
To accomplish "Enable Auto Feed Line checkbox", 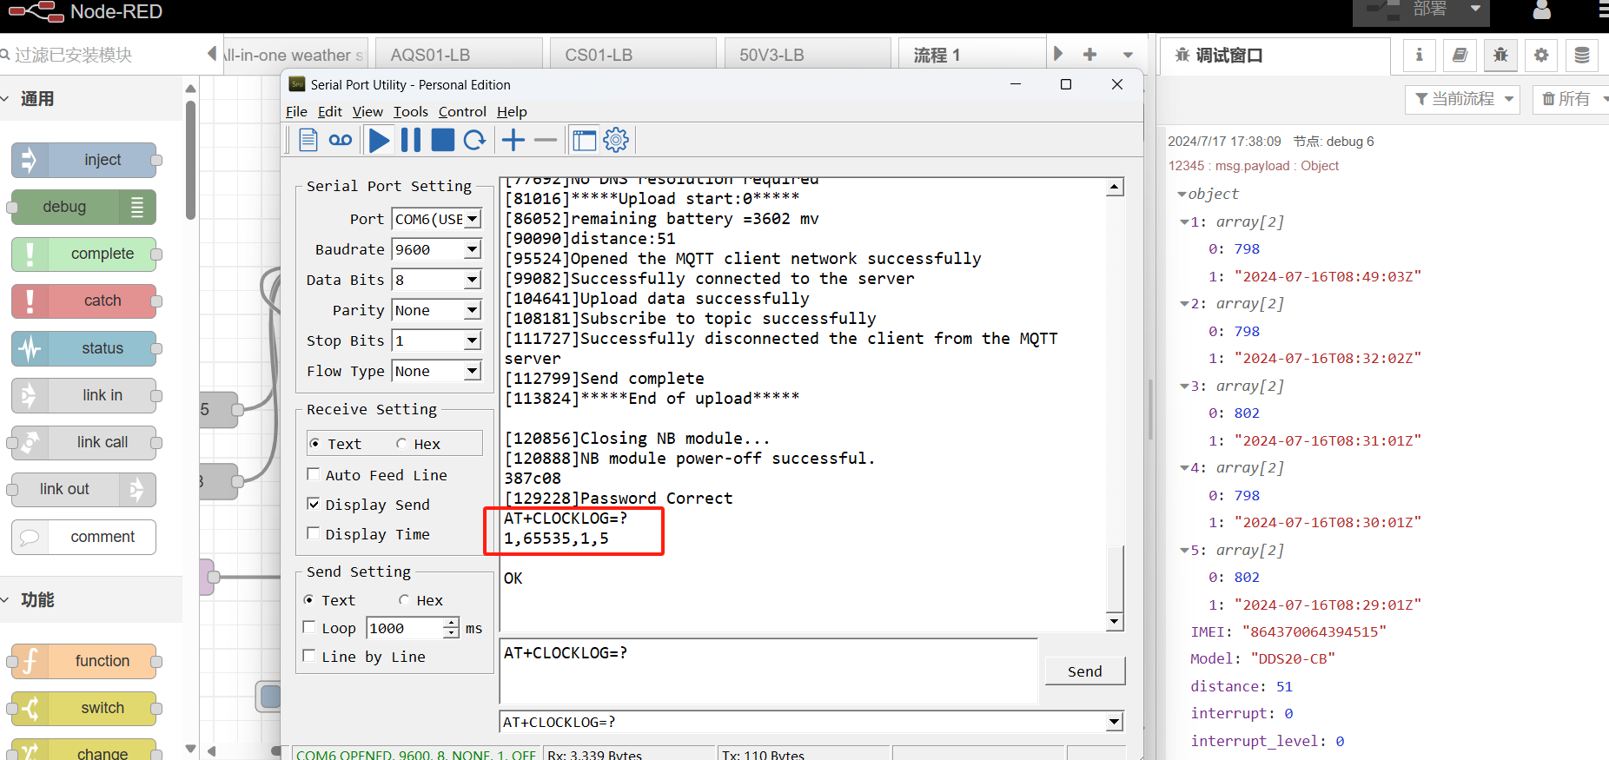I will pyautogui.click(x=314, y=474).
